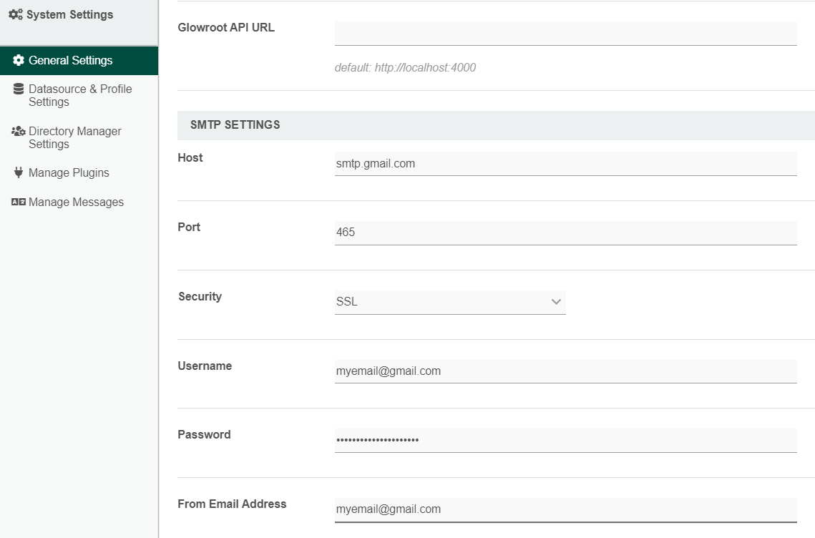
Task: Click the users icon for Directory Manager
Action: (19, 132)
